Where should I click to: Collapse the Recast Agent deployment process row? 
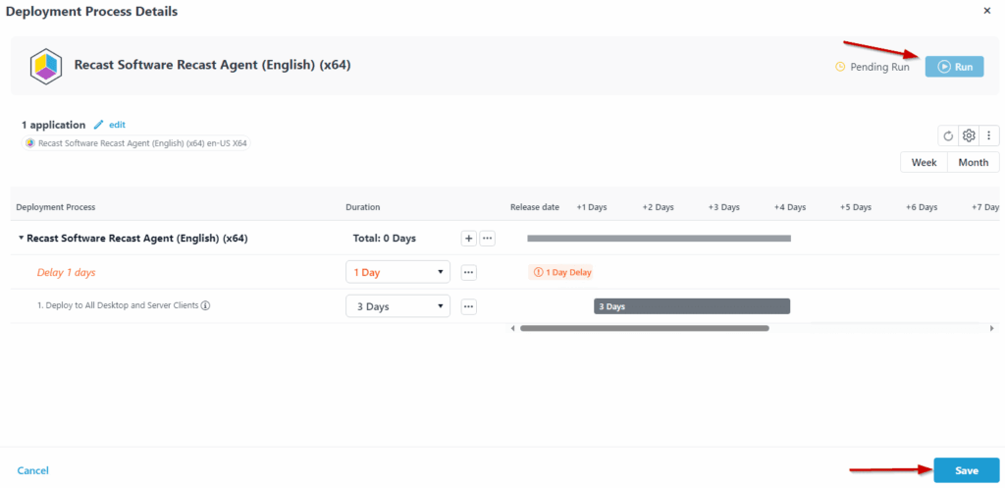pyautogui.click(x=21, y=238)
